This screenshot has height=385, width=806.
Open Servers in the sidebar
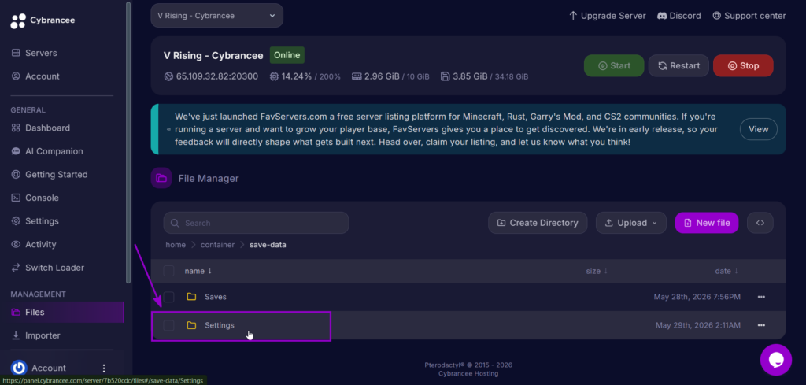point(34,53)
